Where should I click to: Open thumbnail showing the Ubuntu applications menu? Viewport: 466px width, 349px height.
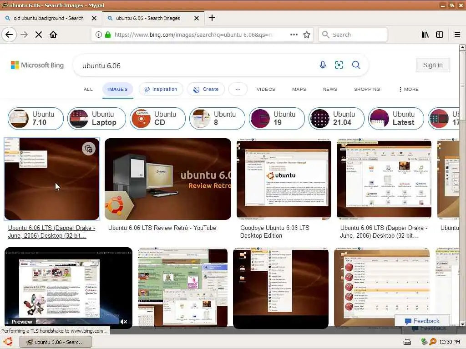coord(280,288)
